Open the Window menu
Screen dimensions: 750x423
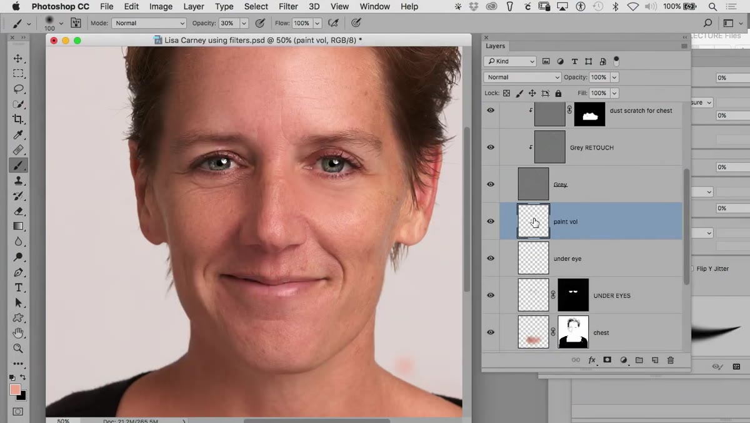(375, 6)
